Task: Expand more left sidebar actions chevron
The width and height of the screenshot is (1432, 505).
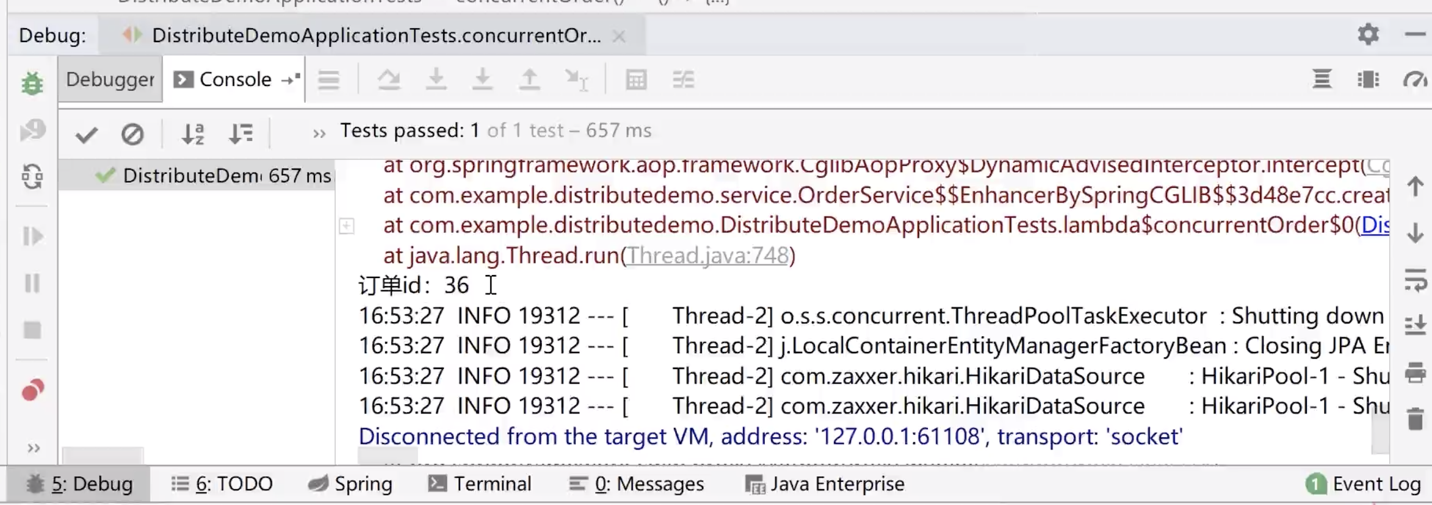Action: [34, 448]
